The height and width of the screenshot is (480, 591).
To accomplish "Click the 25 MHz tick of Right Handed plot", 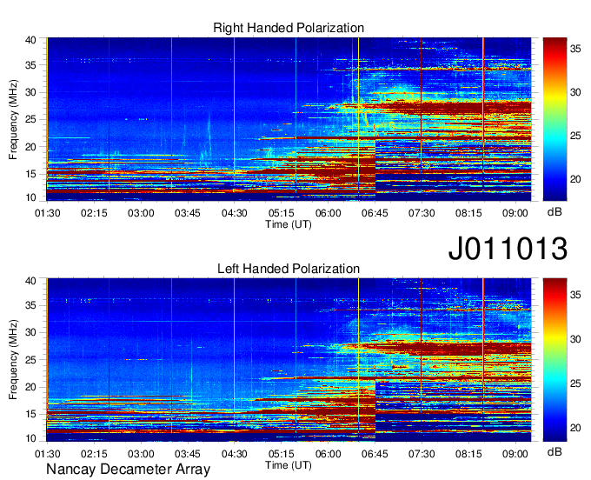I will [x=30, y=119].
